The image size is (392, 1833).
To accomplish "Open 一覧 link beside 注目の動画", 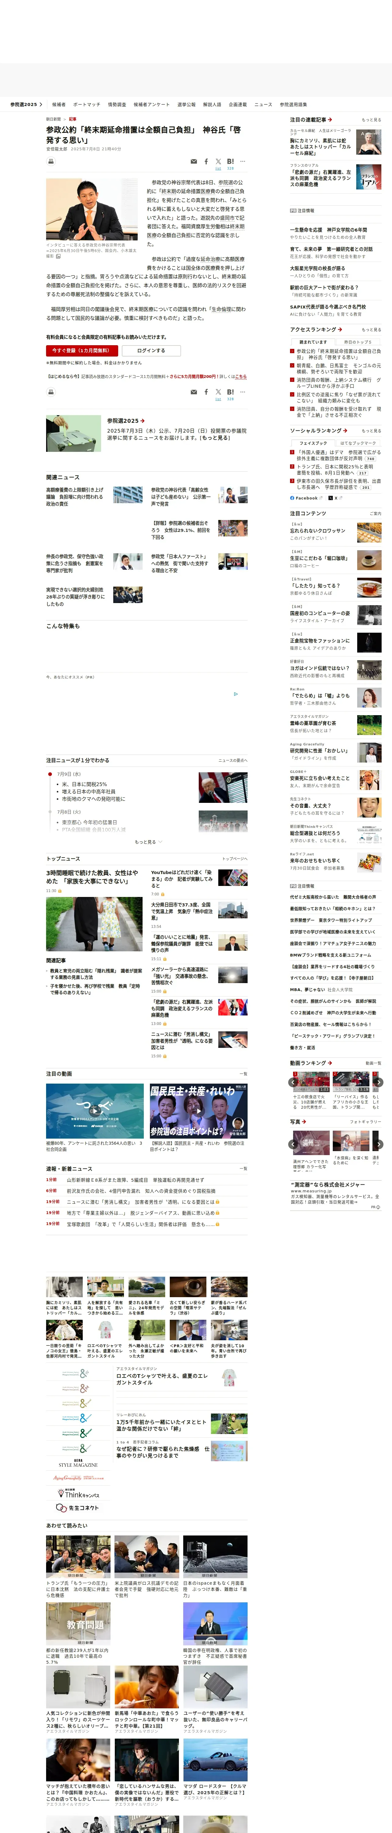I will [243, 1074].
